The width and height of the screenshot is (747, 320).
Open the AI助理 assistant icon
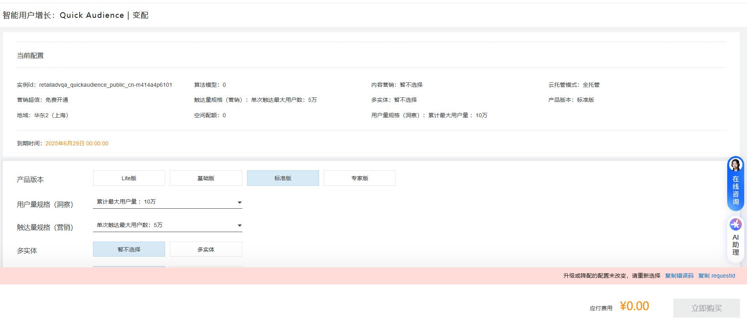point(736,225)
